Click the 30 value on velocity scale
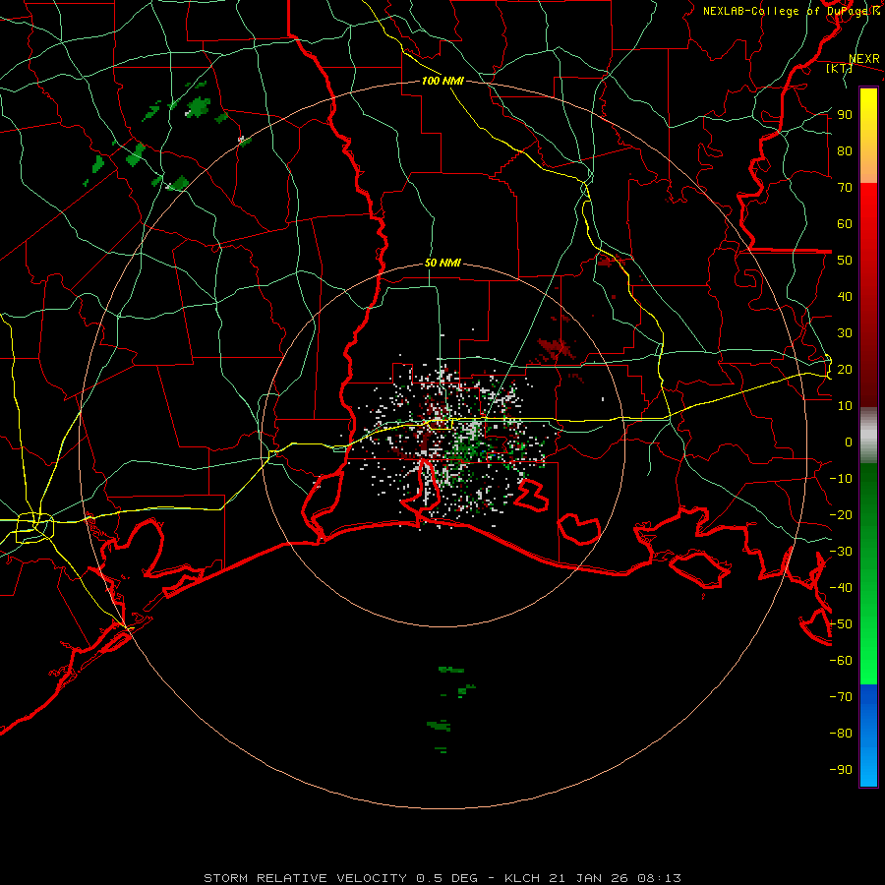The height and width of the screenshot is (885, 885). (x=845, y=333)
